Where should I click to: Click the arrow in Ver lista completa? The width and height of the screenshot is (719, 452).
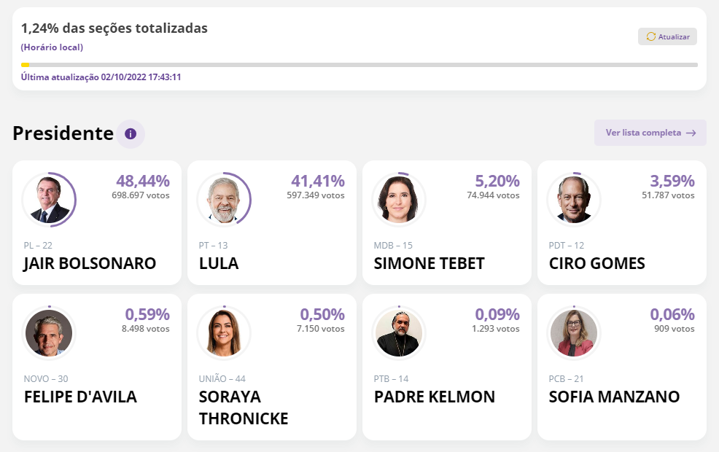(x=691, y=133)
